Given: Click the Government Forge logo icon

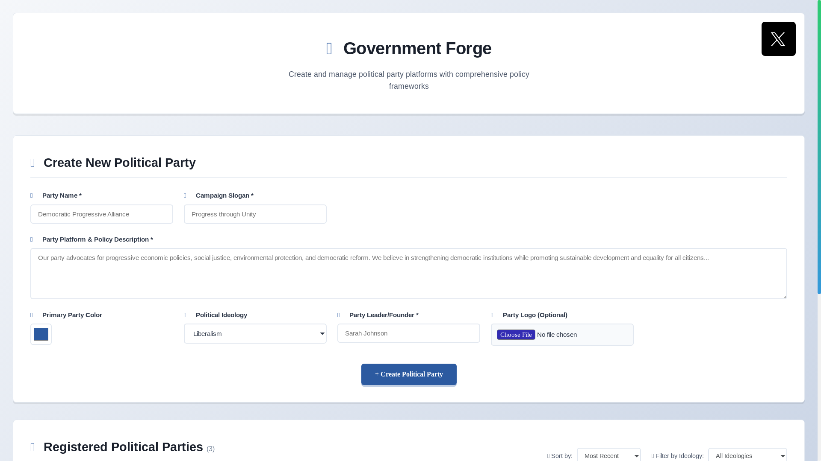Looking at the screenshot, I should click(x=329, y=49).
